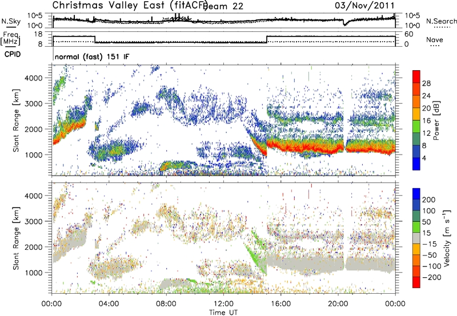Screen dimensions: 457x316
Task: Click the 'Beam 22' label
Action: tap(224, 6)
